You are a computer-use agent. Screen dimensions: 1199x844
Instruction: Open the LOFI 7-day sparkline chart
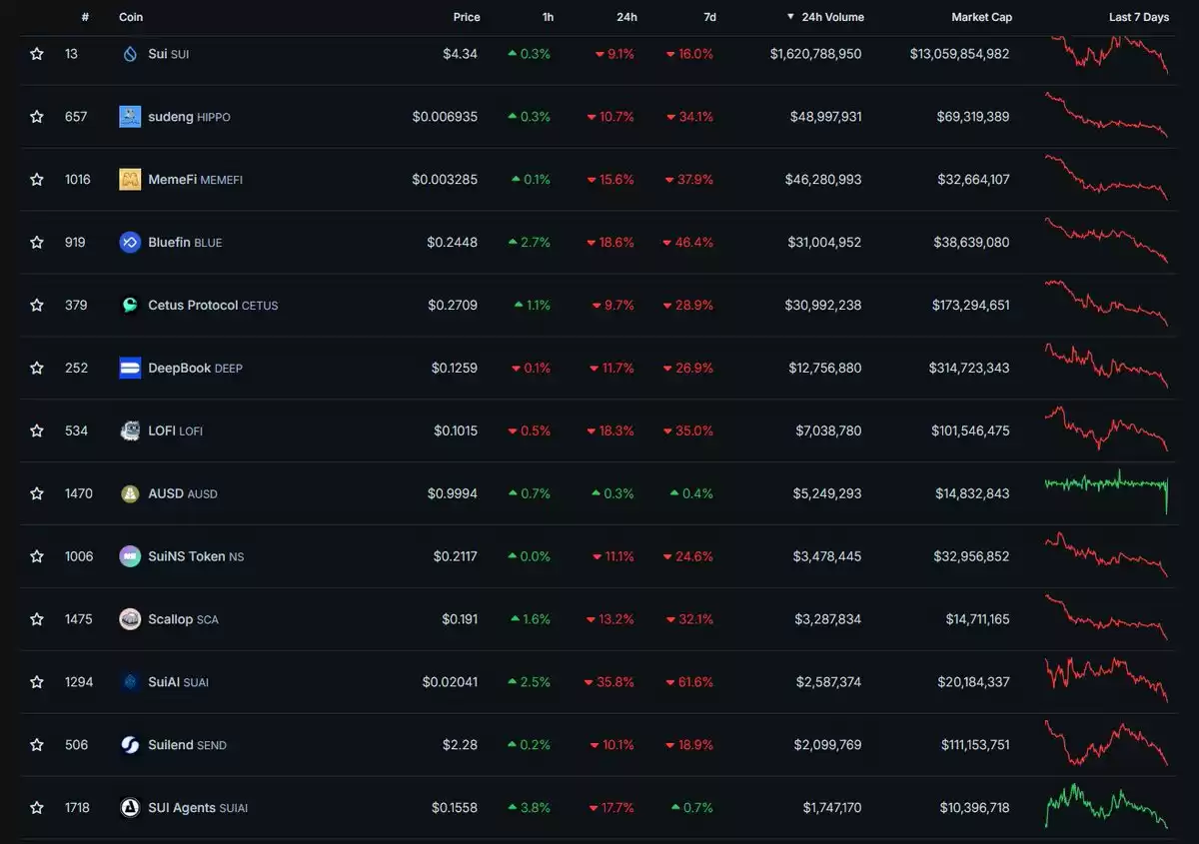tap(1106, 428)
